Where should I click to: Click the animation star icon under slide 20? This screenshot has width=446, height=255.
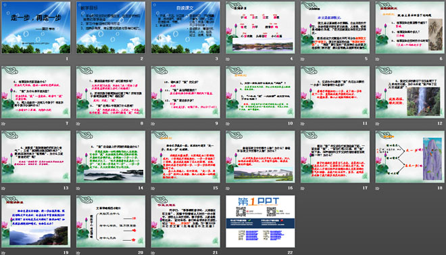pyautogui.click(x=78, y=253)
